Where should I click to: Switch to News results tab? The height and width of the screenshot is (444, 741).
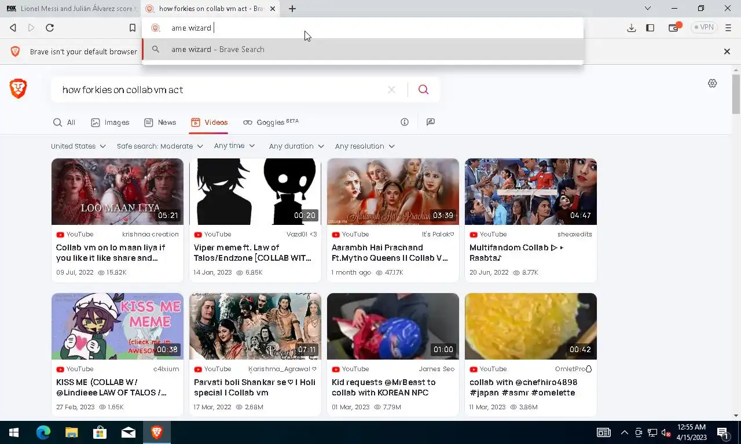pyautogui.click(x=160, y=123)
